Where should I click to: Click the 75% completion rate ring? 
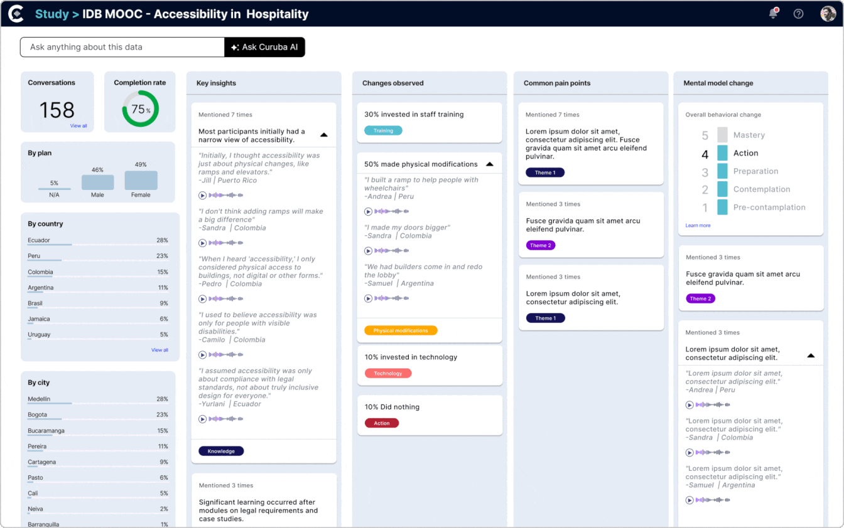tap(140, 109)
